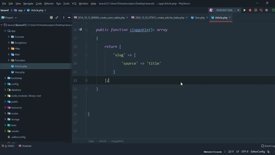The image size is (275, 155).
Task: Open the Window menu
Action: tap(83, 3)
